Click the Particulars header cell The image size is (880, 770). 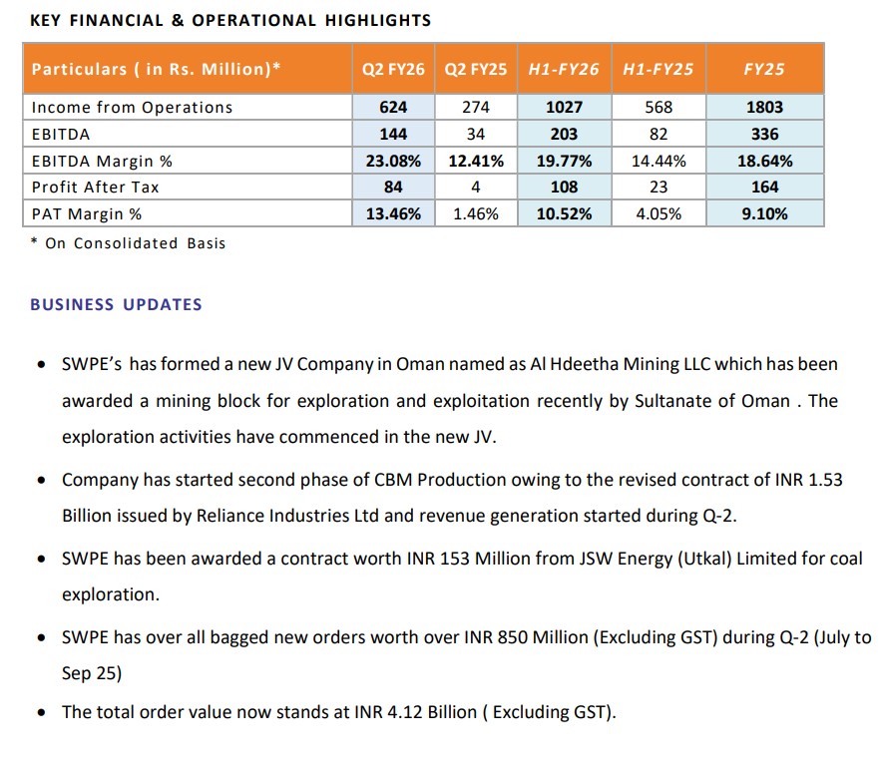[x=157, y=70]
